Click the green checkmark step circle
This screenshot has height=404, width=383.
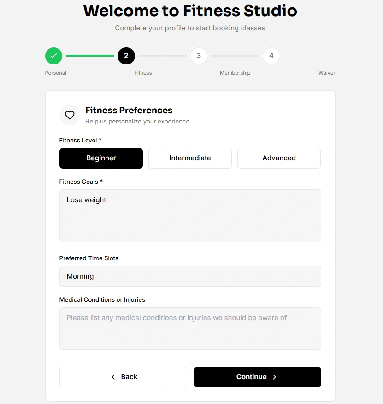point(53,56)
